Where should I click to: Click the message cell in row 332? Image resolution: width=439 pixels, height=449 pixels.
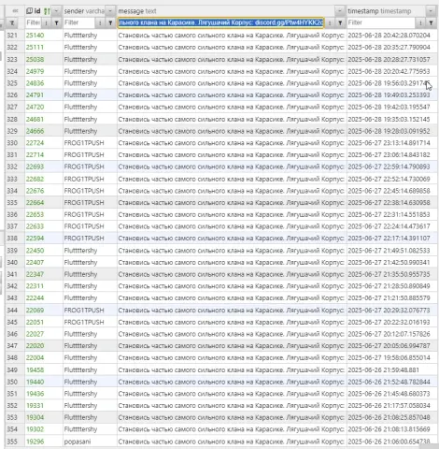(x=232, y=167)
